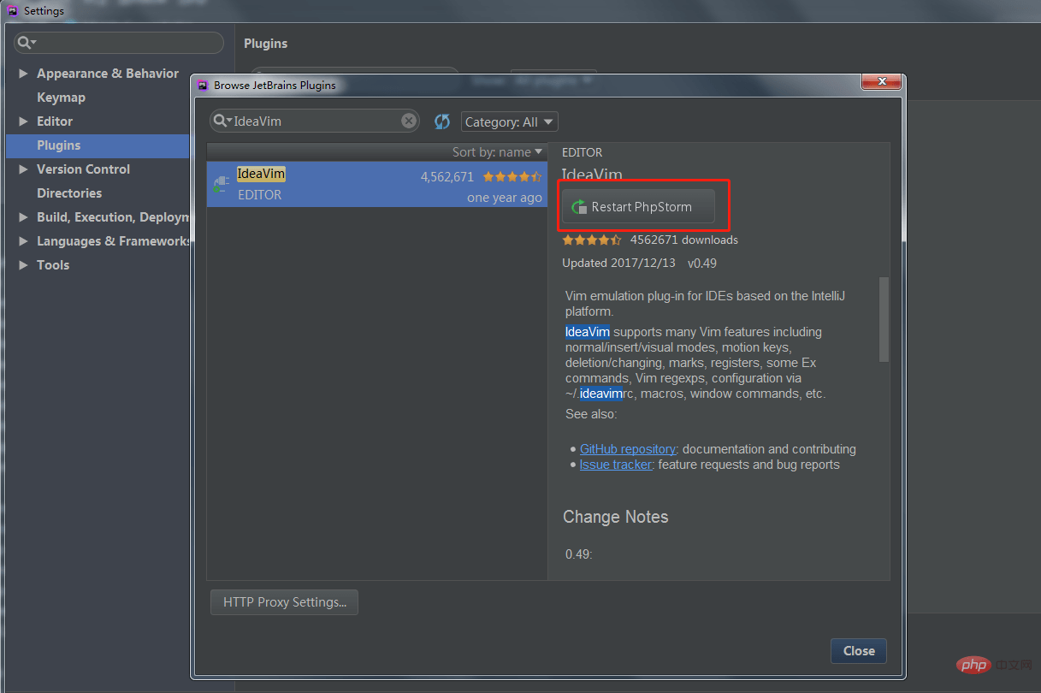Click the 'one year ago' text
The height and width of the screenshot is (693, 1041).
pyautogui.click(x=505, y=198)
